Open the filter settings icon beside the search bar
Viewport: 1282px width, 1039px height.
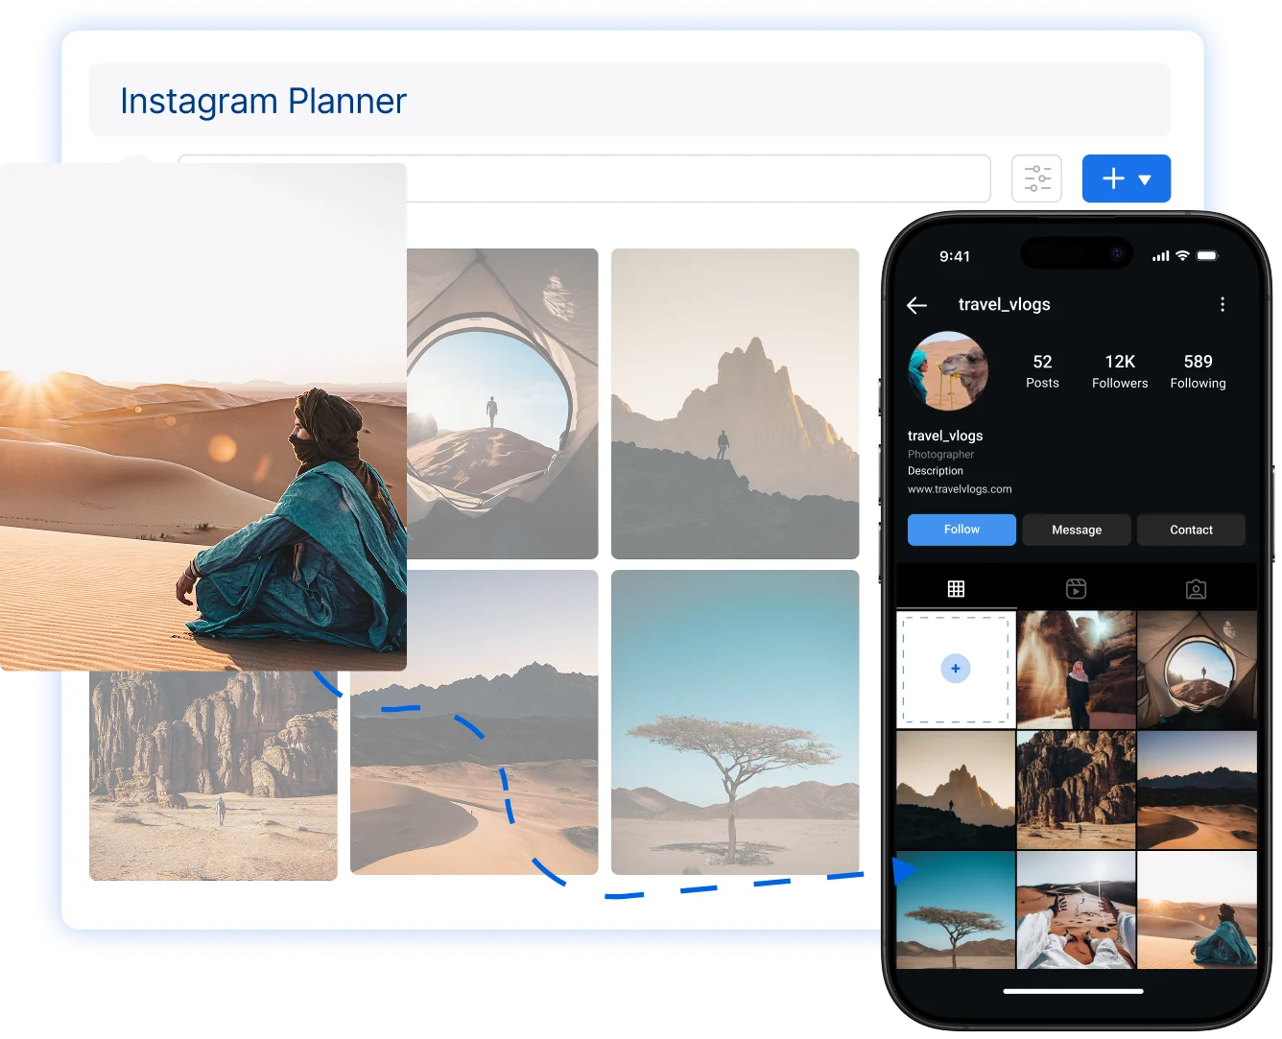[x=1036, y=178]
